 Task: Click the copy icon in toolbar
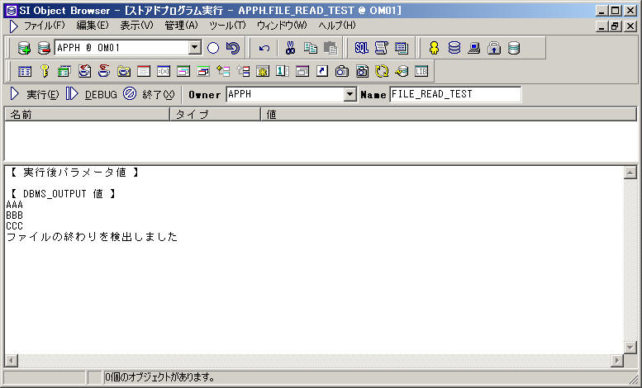311,48
